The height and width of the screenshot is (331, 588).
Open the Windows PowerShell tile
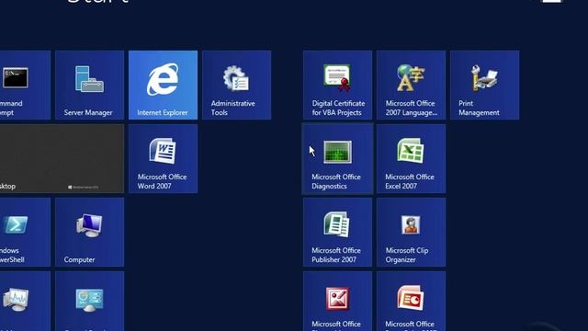25,233
